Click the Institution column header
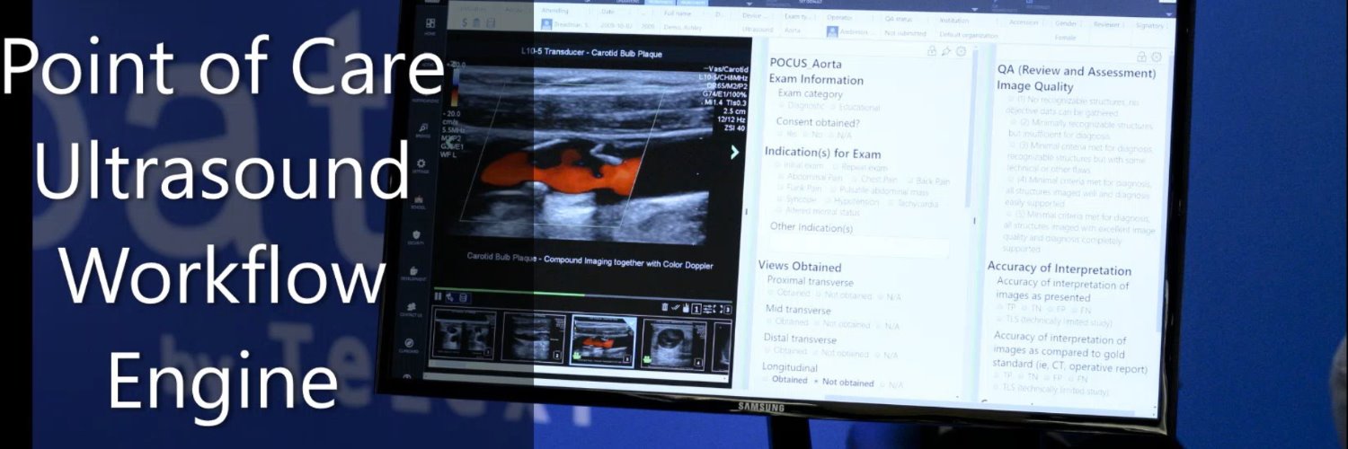Screen dimensions: 1348x449 (953, 19)
